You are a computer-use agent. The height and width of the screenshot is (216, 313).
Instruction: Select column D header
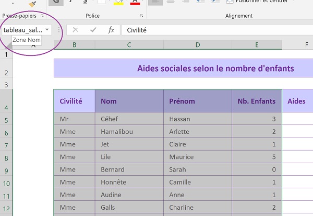click(x=198, y=44)
